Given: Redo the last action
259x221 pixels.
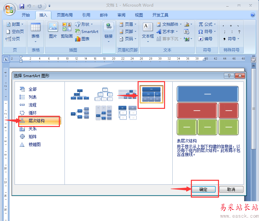Looking at the screenshot, I should tap(40, 6).
